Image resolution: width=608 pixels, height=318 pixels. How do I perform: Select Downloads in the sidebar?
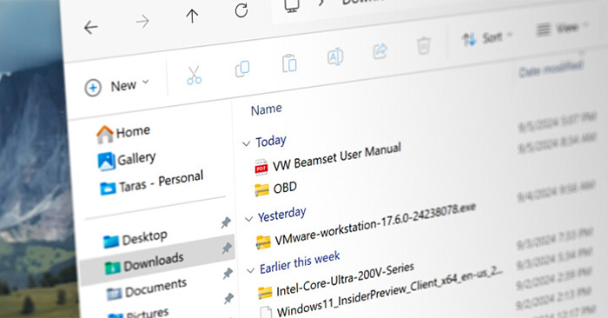pyautogui.click(x=157, y=261)
